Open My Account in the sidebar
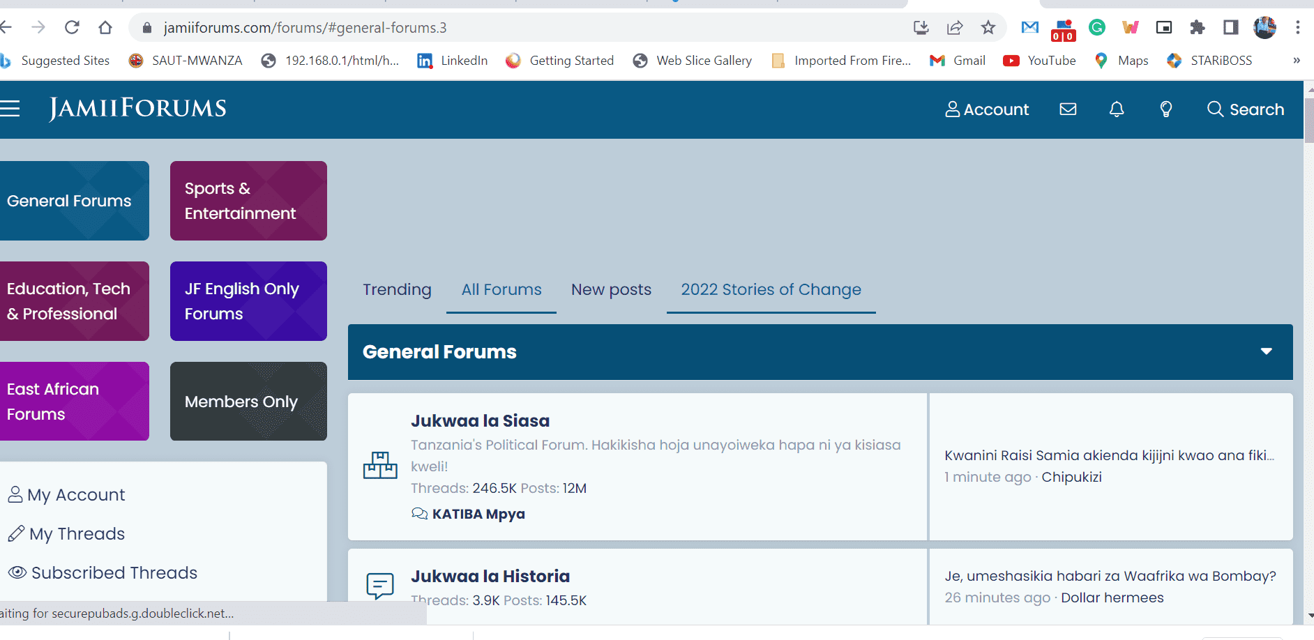Screen dimensions: 1314x640 (x=67, y=495)
